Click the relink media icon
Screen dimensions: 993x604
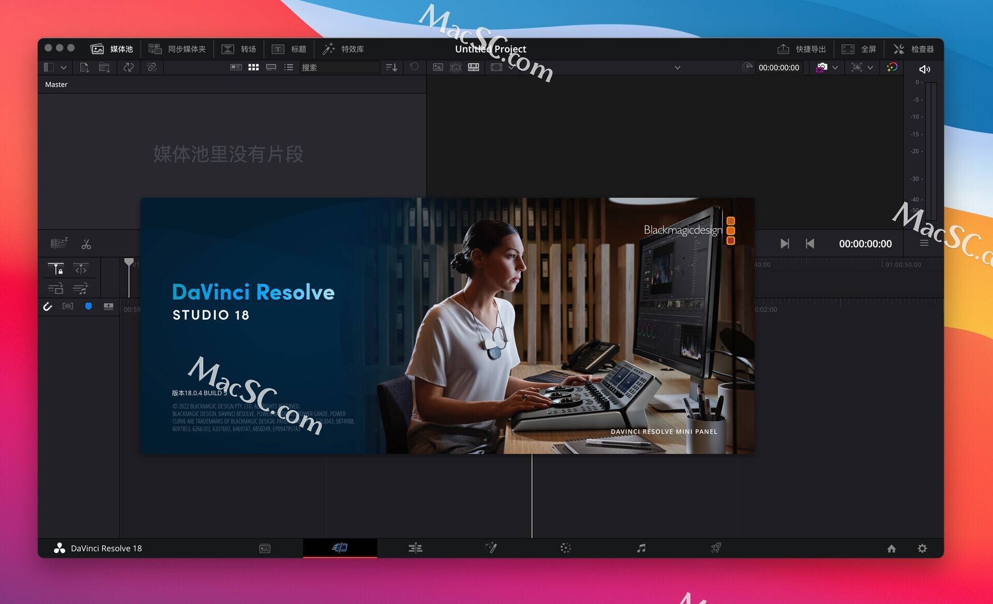click(x=152, y=67)
